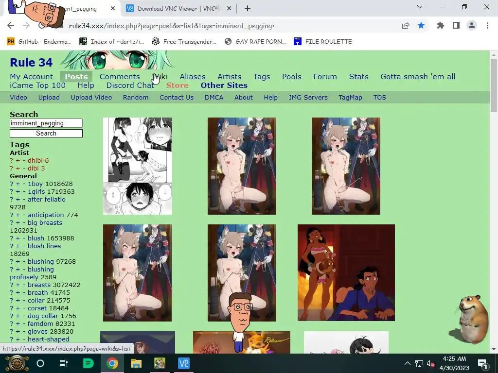Open the DMCA link
The image size is (498, 373).
[214, 97]
